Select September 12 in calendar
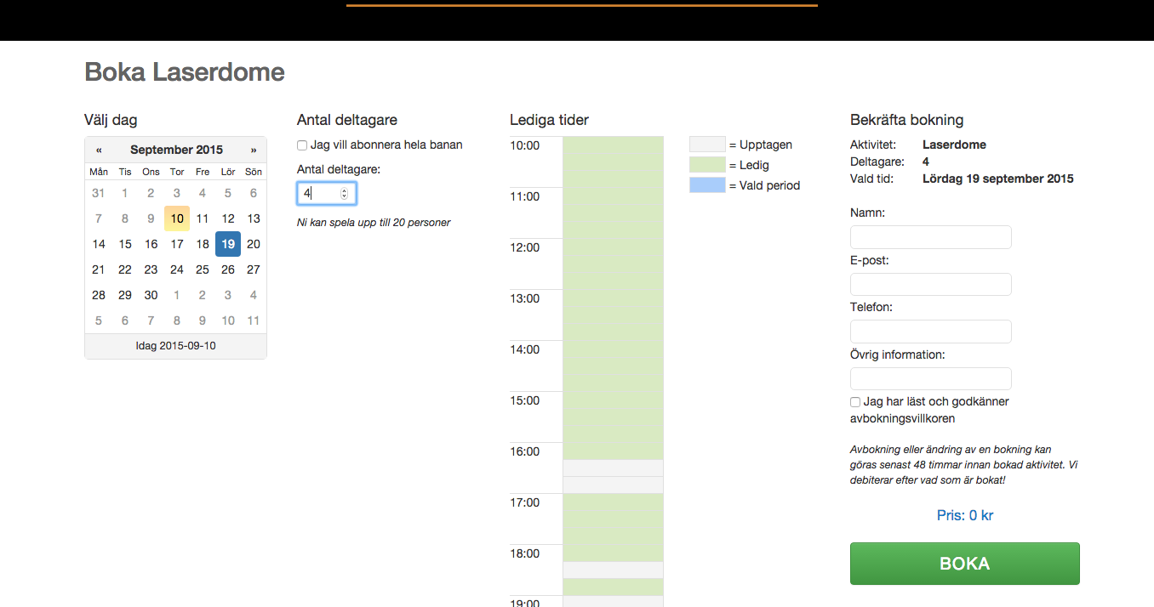This screenshot has height=607, width=1154. pos(228,218)
